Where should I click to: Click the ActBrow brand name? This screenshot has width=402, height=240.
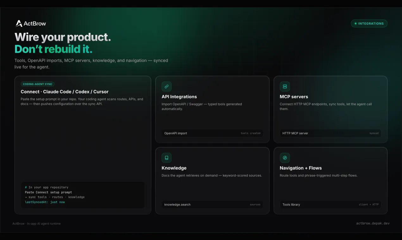35,23
